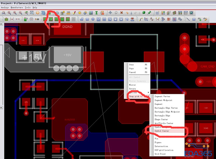Select the Add Connect routing tool

pos(141,19)
